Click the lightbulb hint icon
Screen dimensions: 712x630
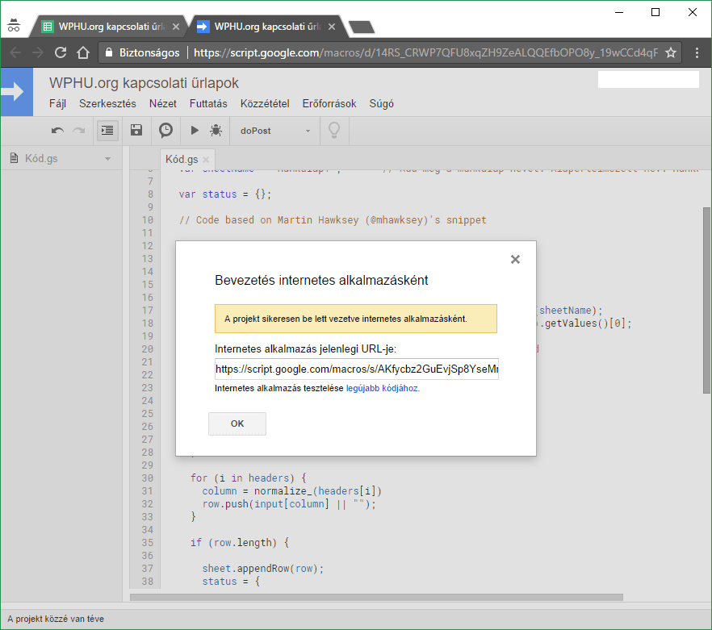(333, 130)
